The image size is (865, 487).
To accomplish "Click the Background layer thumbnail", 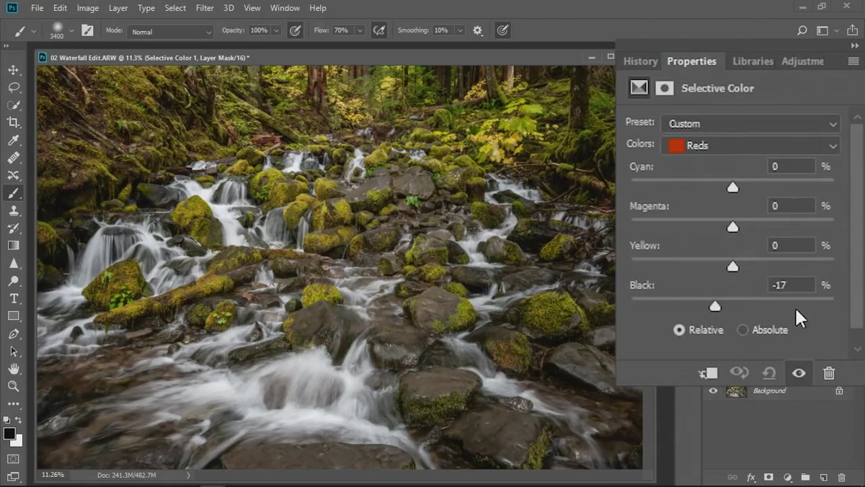I will 736,390.
